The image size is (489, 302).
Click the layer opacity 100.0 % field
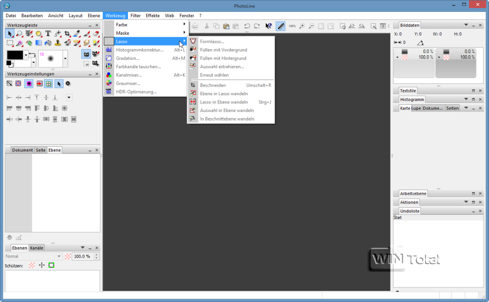pyautogui.click(x=83, y=256)
